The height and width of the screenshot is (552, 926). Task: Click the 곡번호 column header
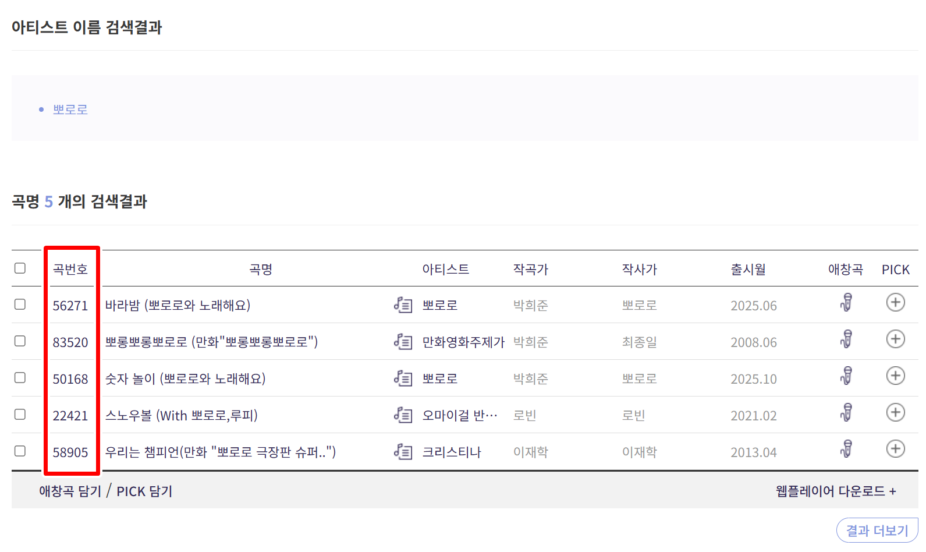click(x=70, y=269)
